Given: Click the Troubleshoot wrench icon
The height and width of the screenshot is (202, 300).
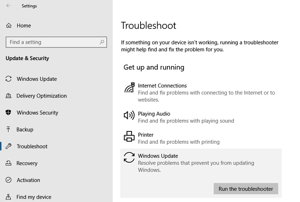Looking at the screenshot, I should (8, 146).
